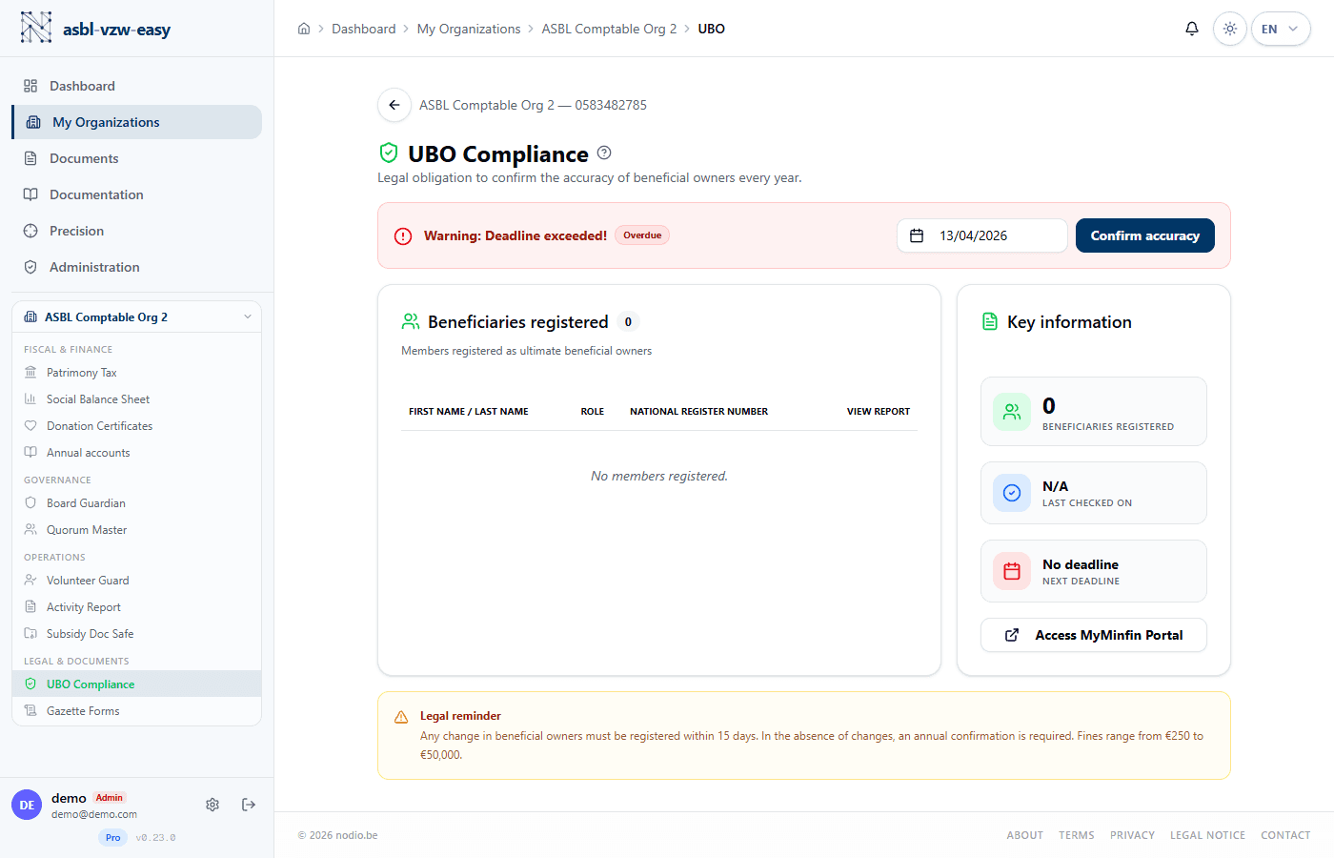
Task: Click the Administration shield icon
Action: point(30,267)
